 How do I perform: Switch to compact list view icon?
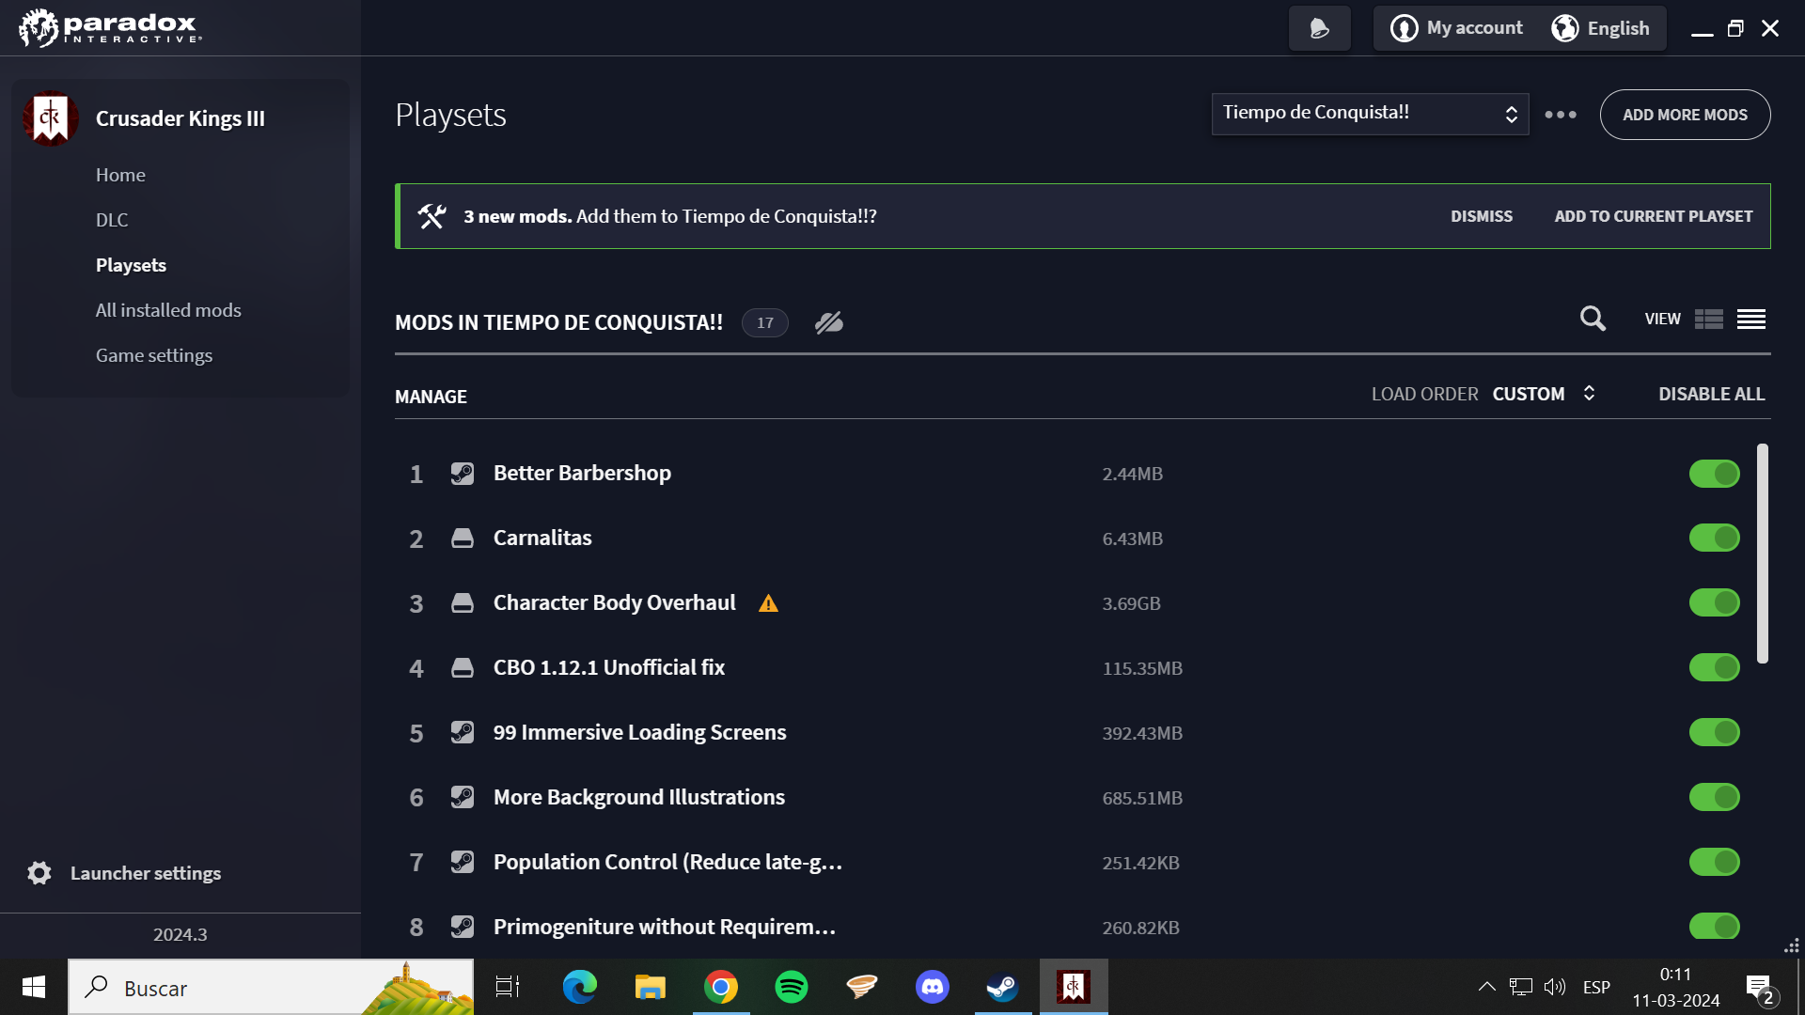1751,319
